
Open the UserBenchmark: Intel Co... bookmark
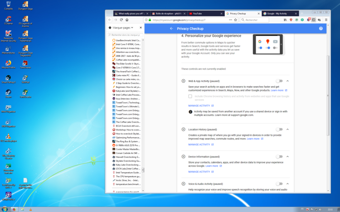(126, 40)
